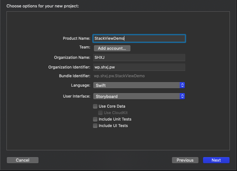
Task: Click the Cancel button
Action: 23,160
